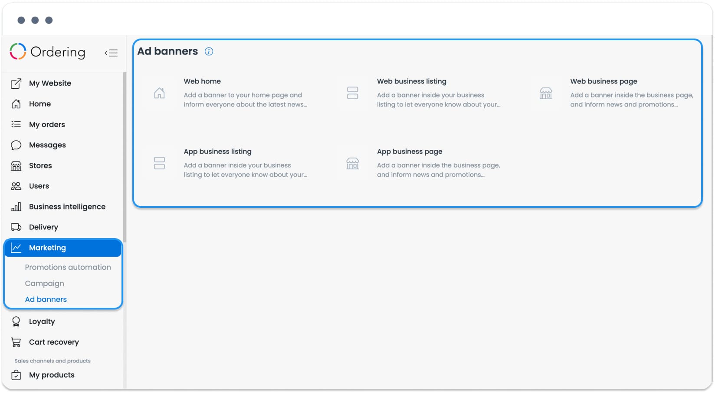The height and width of the screenshot is (397, 715).
Task: Click the My Website external link icon
Action: (16, 84)
